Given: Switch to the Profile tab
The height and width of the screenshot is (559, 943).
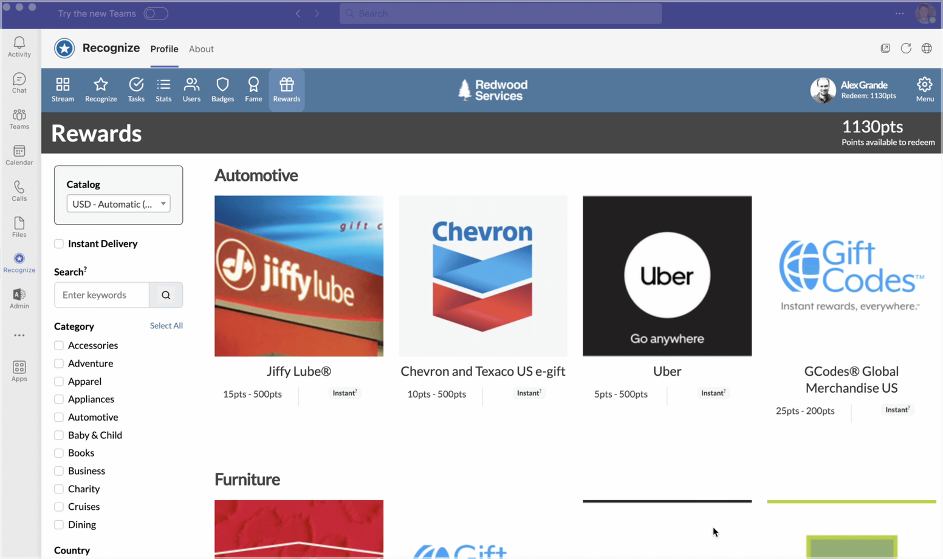Looking at the screenshot, I should 164,49.
